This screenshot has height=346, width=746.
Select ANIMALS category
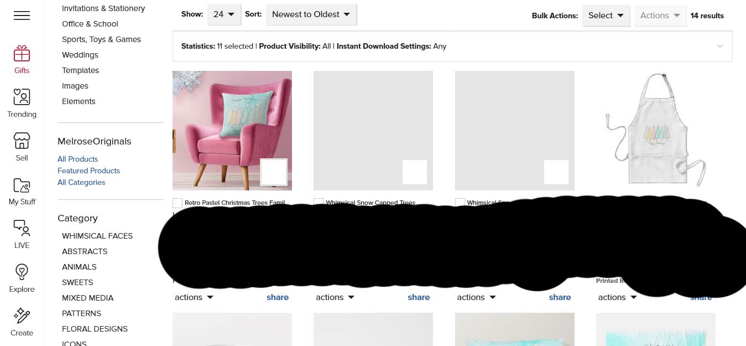coord(79,267)
